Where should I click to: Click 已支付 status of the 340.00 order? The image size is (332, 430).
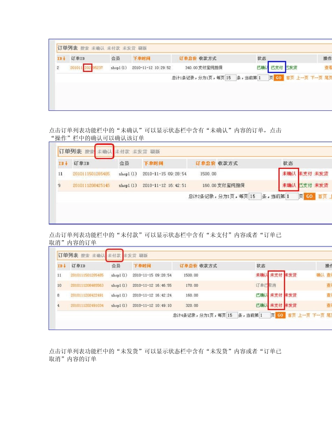click(x=276, y=68)
